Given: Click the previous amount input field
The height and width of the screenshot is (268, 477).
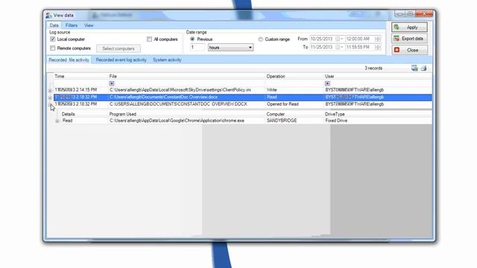Looking at the screenshot, I should pos(198,48).
